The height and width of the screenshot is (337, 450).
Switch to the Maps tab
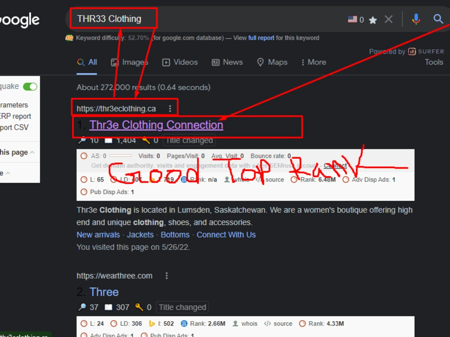pos(272,62)
